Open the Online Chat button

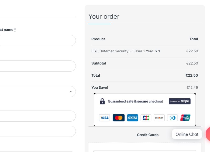pyautogui.click(x=187, y=134)
